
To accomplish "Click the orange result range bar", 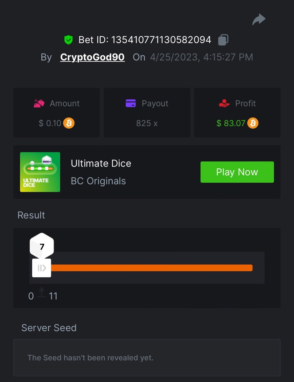I will click(151, 268).
